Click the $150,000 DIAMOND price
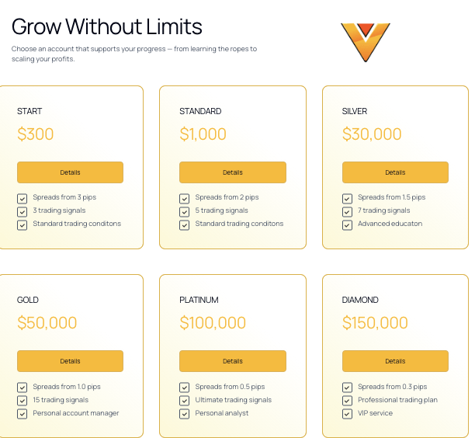 pos(375,323)
